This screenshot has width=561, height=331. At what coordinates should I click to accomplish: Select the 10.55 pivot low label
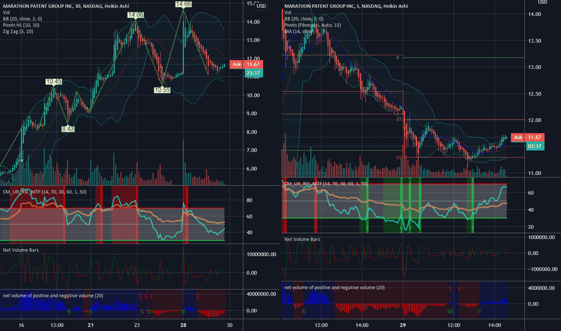point(162,90)
